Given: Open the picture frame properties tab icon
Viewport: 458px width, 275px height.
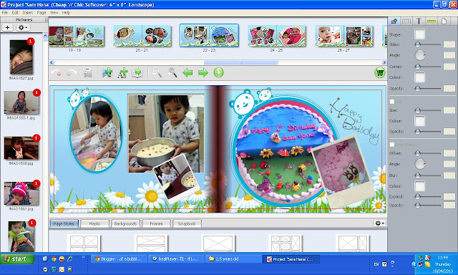Looking at the screenshot, I should click(x=406, y=21).
